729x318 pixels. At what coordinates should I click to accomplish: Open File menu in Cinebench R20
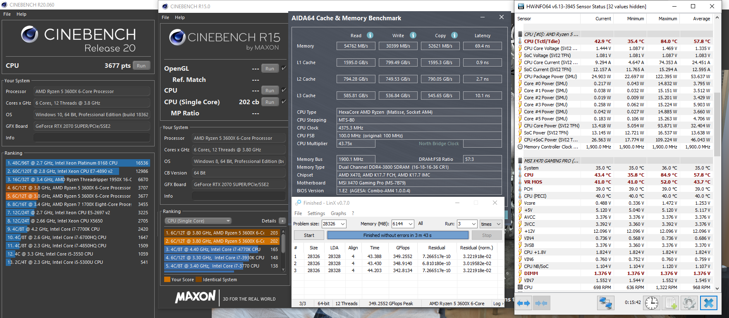point(7,14)
